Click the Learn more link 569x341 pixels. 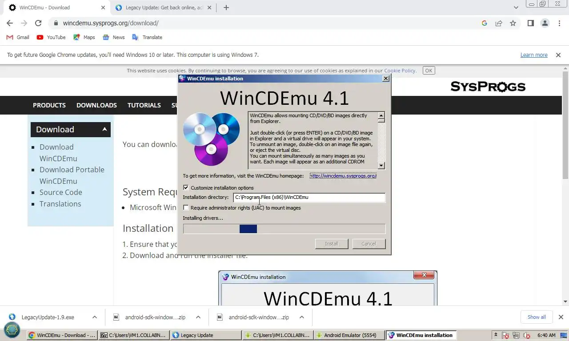point(534,55)
